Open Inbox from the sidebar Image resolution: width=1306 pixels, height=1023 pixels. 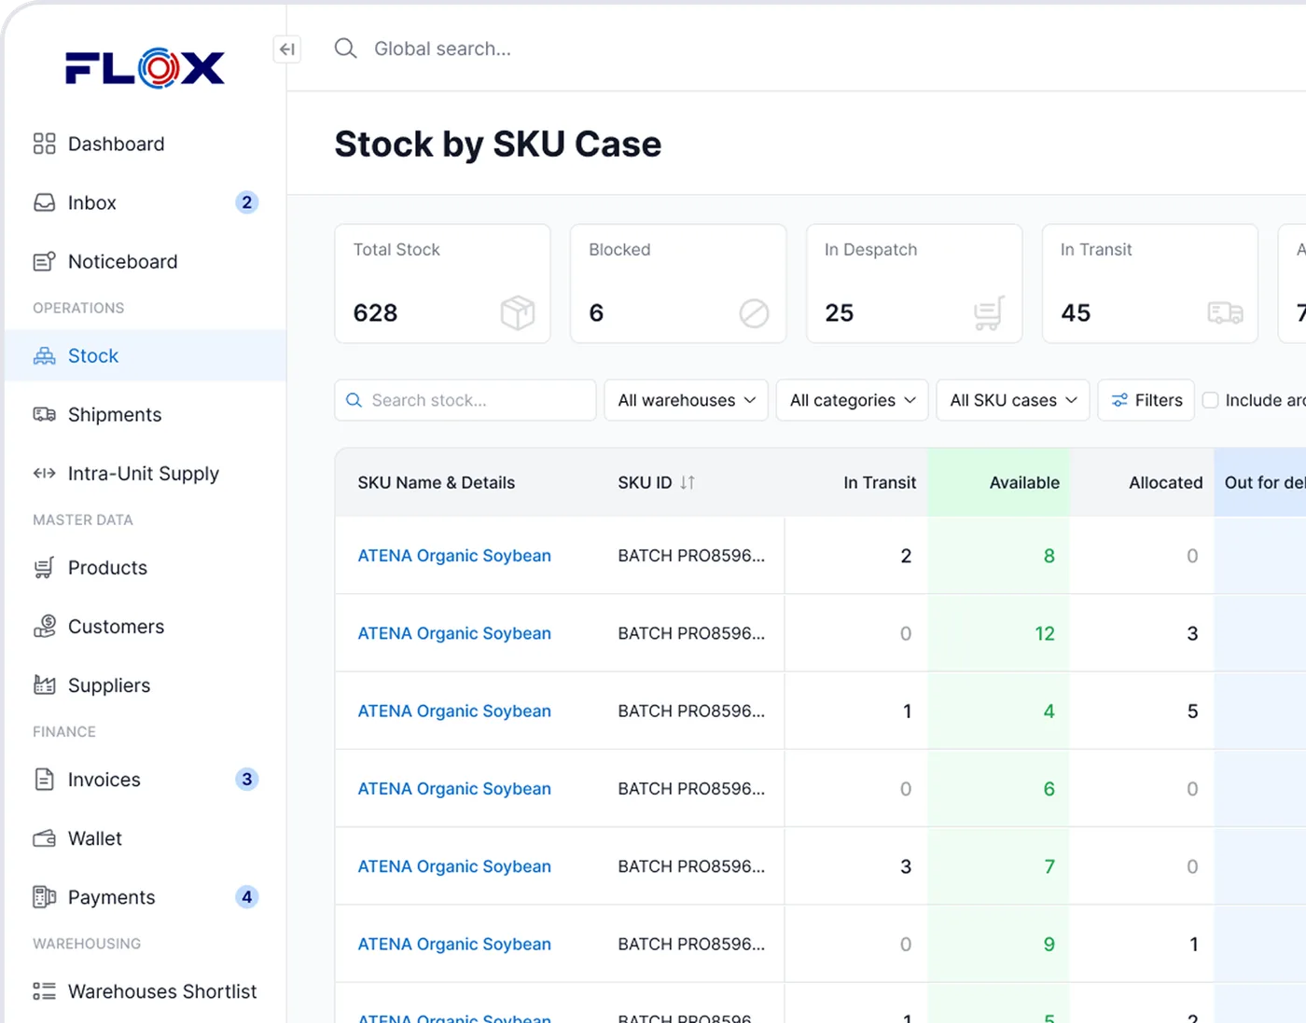pos(145,202)
